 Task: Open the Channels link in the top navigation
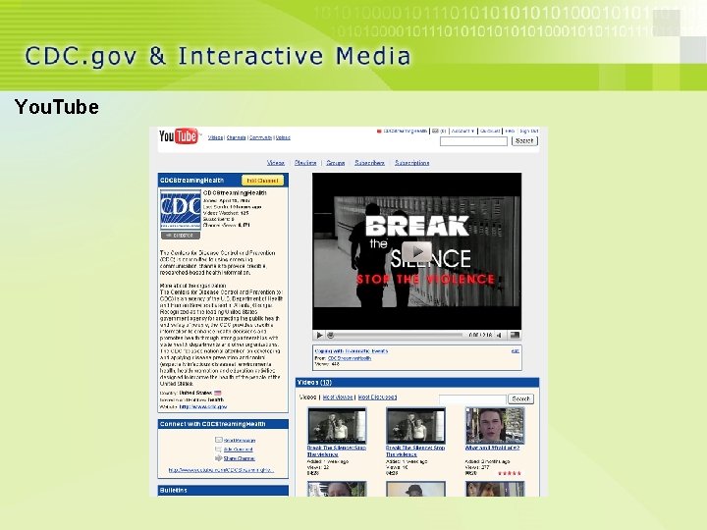[236, 137]
